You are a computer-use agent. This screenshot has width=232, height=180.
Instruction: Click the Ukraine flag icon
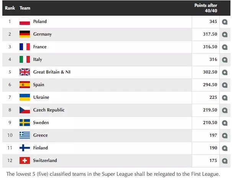[25, 97]
